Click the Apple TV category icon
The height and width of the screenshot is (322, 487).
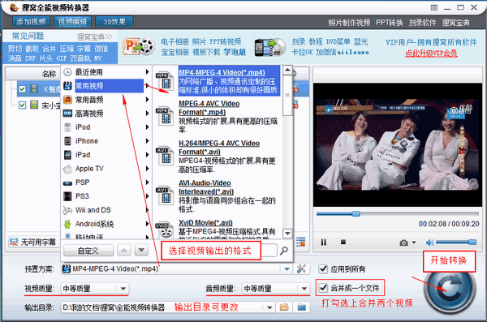click(x=67, y=169)
